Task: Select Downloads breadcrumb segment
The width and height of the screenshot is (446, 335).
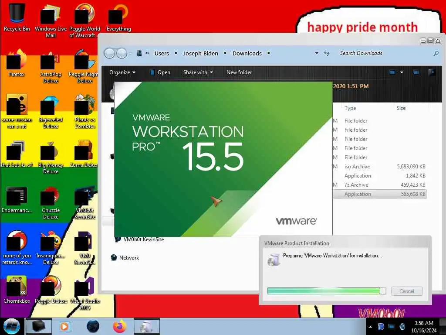Action: (x=247, y=53)
